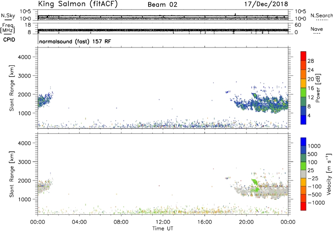Screen dimensions: 333x231
Task: Pick the red bottom Velocity colorbar swatch
Action: (x=303, y=206)
